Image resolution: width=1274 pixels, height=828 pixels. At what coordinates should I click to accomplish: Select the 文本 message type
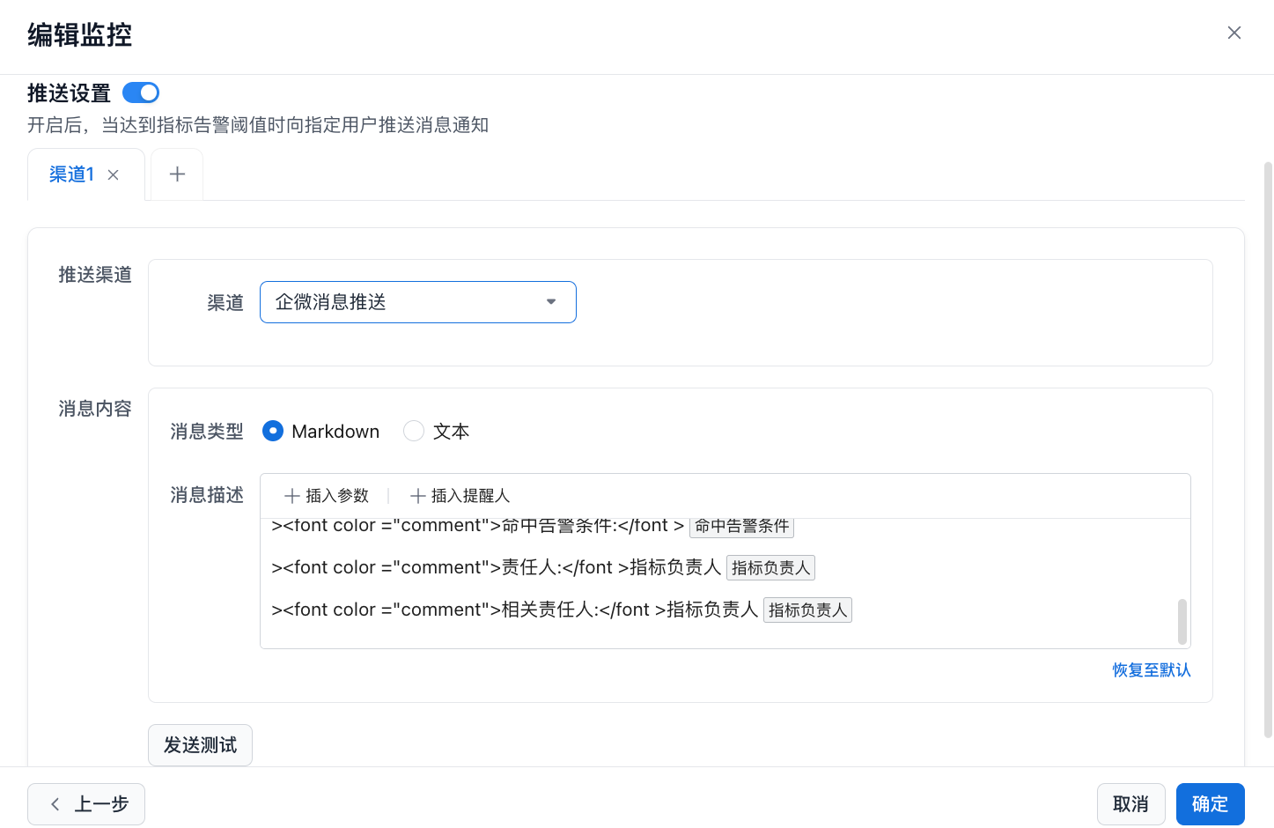click(414, 431)
